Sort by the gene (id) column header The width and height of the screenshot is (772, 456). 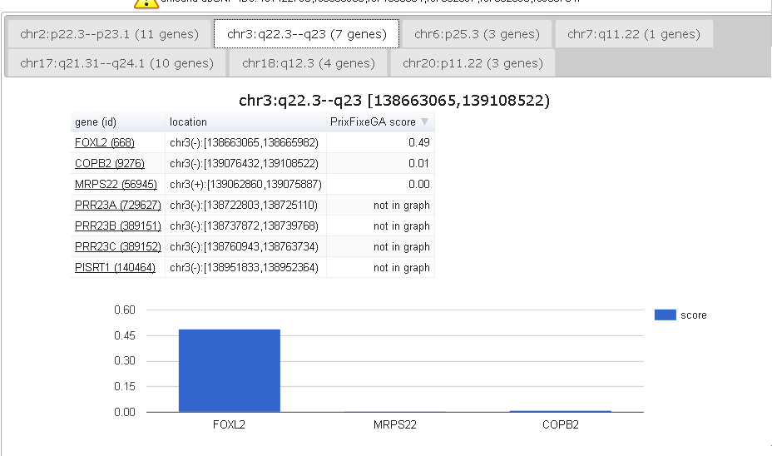(96, 122)
